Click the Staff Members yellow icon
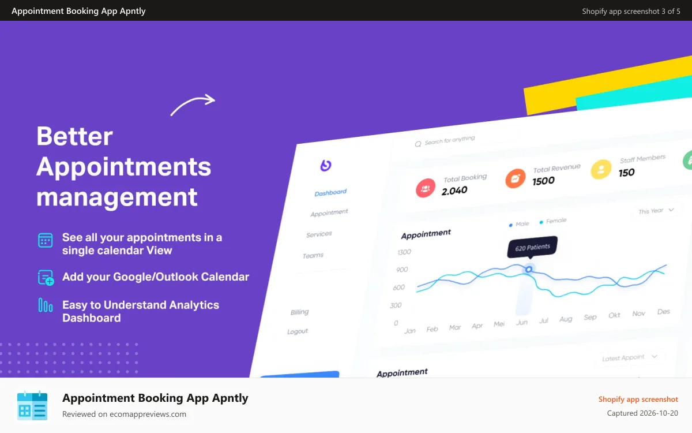This screenshot has width=692, height=433. click(601, 169)
